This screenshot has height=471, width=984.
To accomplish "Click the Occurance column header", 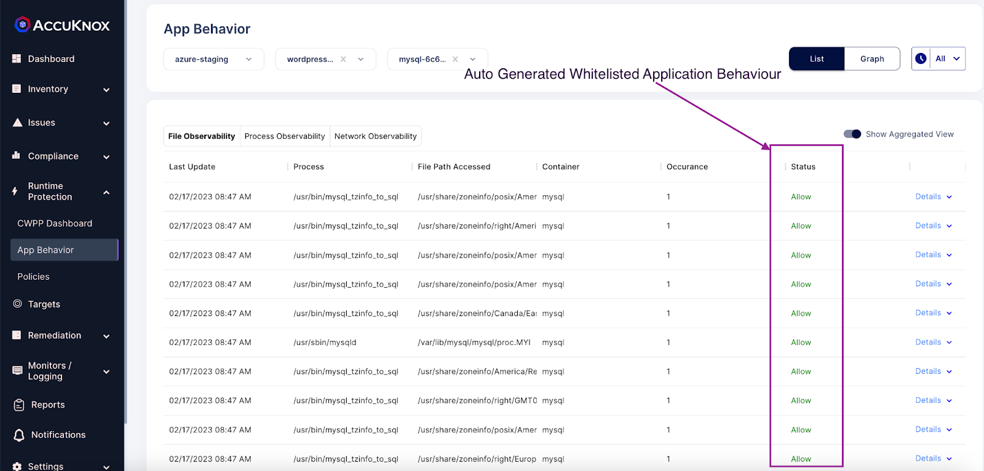I will point(687,167).
